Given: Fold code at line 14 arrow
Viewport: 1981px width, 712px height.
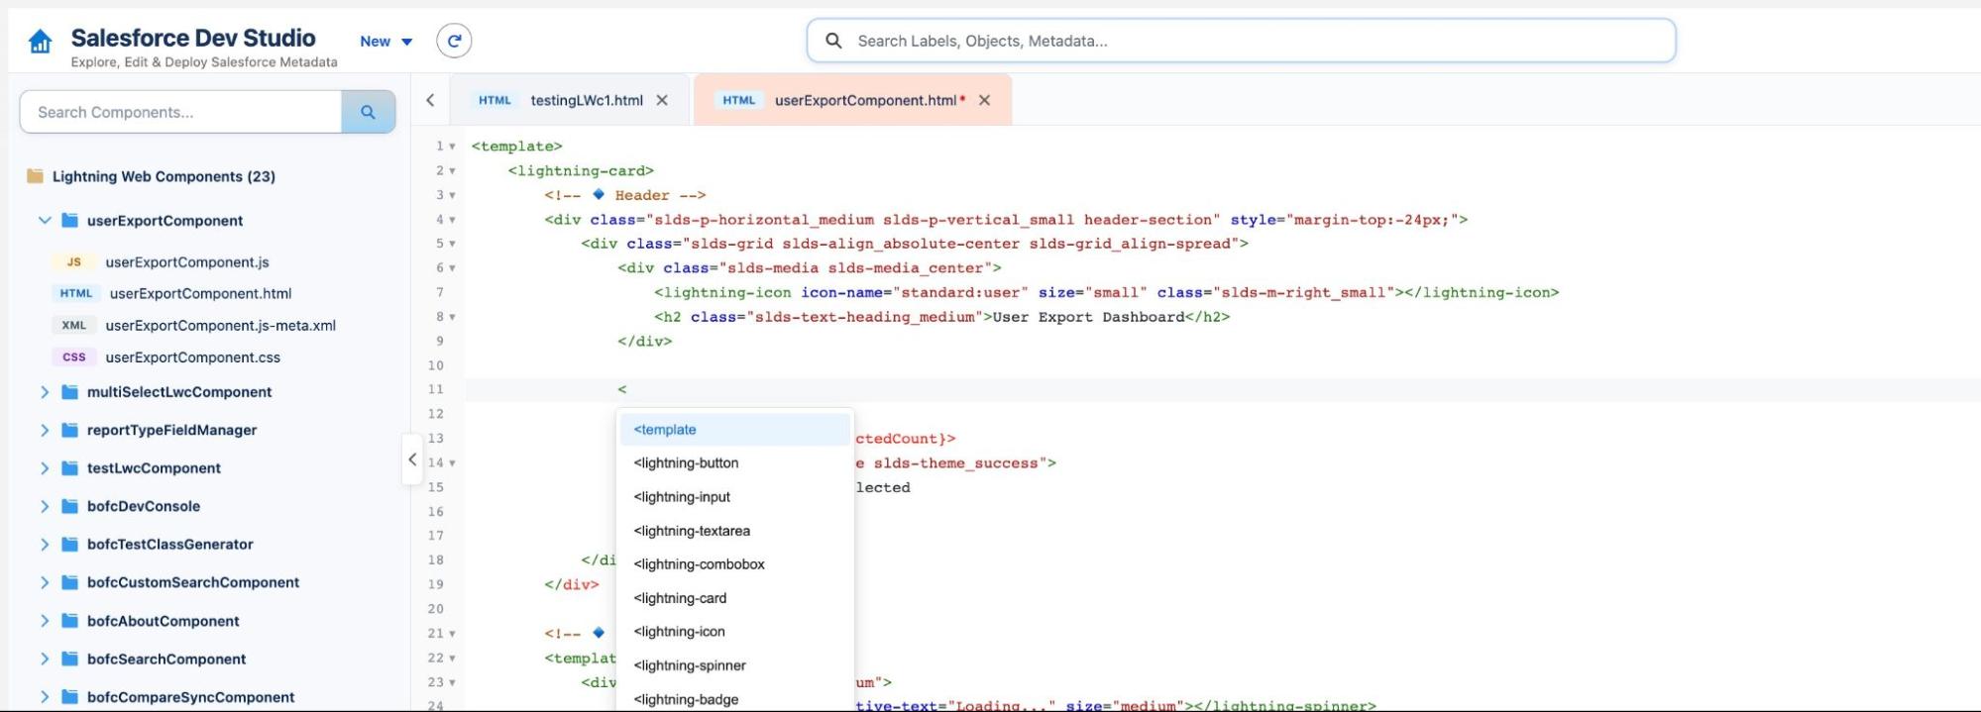Looking at the screenshot, I should 452,463.
